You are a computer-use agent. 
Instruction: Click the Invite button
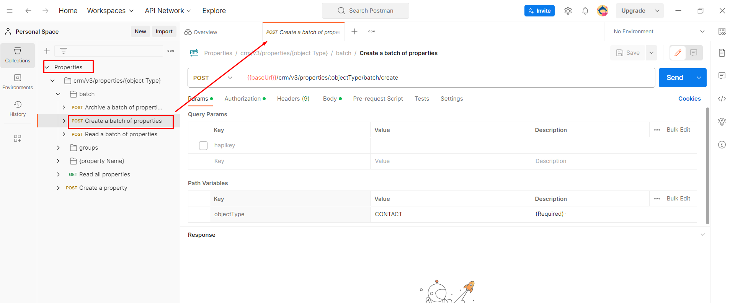(539, 11)
